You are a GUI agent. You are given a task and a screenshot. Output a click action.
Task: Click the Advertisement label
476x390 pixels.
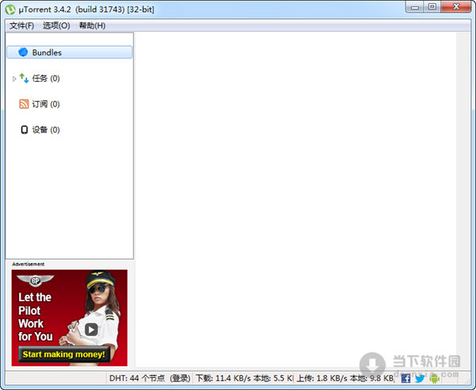pyautogui.click(x=29, y=265)
